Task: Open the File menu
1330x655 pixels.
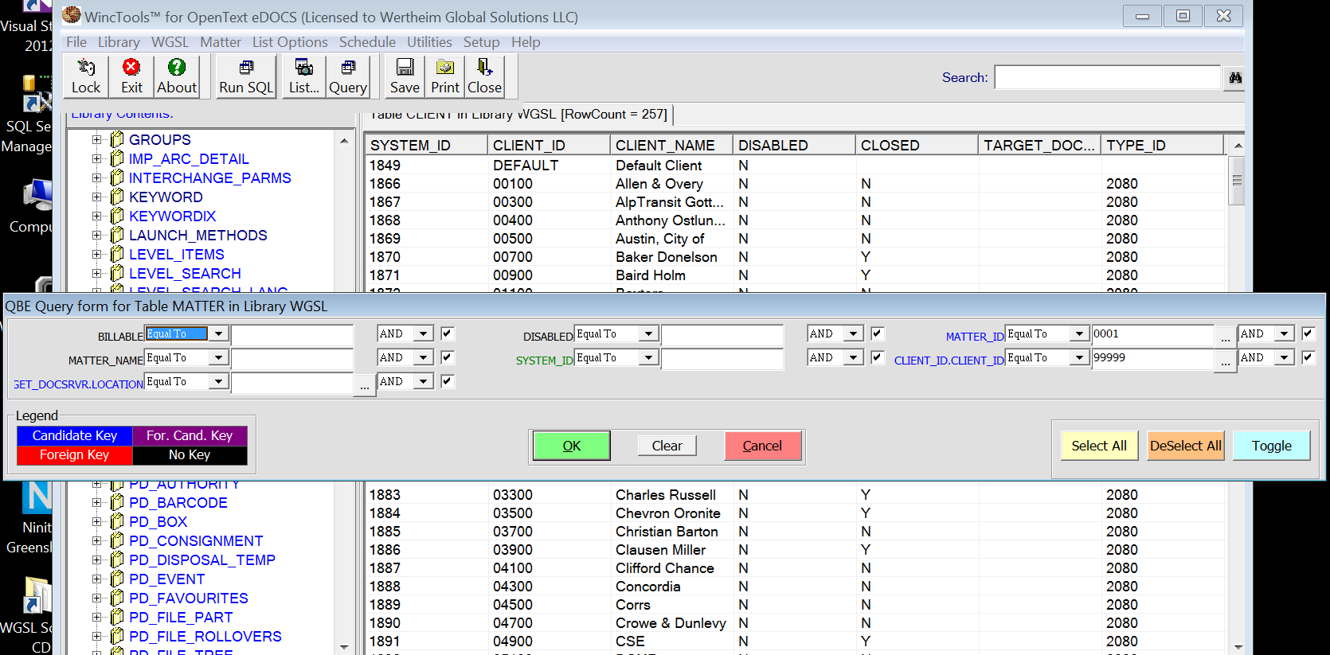Action: point(76,42)
